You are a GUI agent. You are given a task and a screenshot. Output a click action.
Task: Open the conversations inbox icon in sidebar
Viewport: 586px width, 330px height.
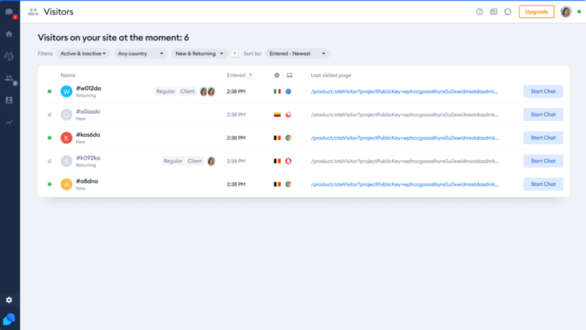point(9,12)
